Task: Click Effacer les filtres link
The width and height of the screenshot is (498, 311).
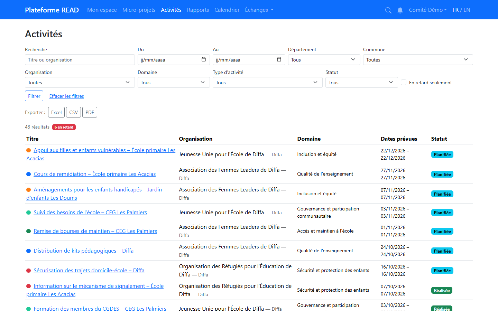Action: (x=66, y=96)
